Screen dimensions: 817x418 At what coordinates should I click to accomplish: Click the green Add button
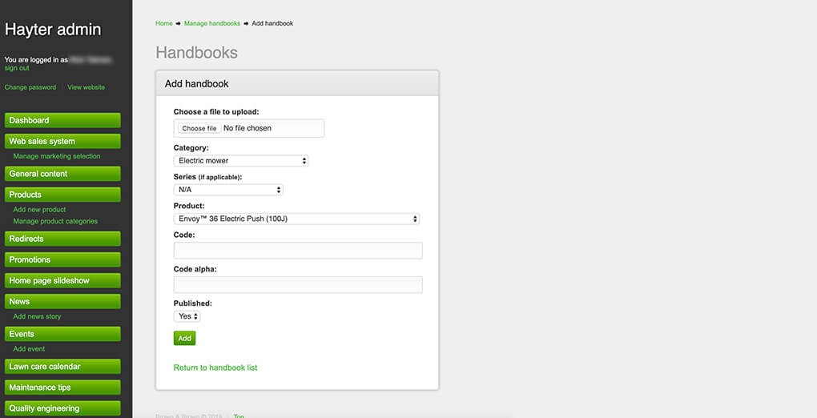(x=184, y=338)
